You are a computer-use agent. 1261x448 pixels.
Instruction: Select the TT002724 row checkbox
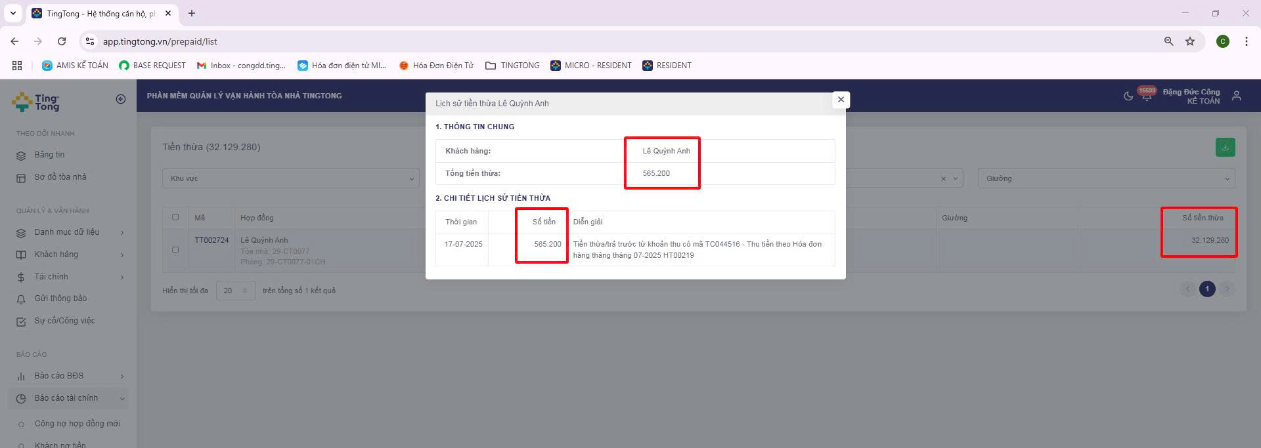(175, 250)
